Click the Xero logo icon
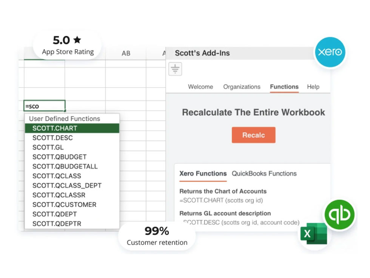Viewport: 370px width, 278px height. click(330, 52)
